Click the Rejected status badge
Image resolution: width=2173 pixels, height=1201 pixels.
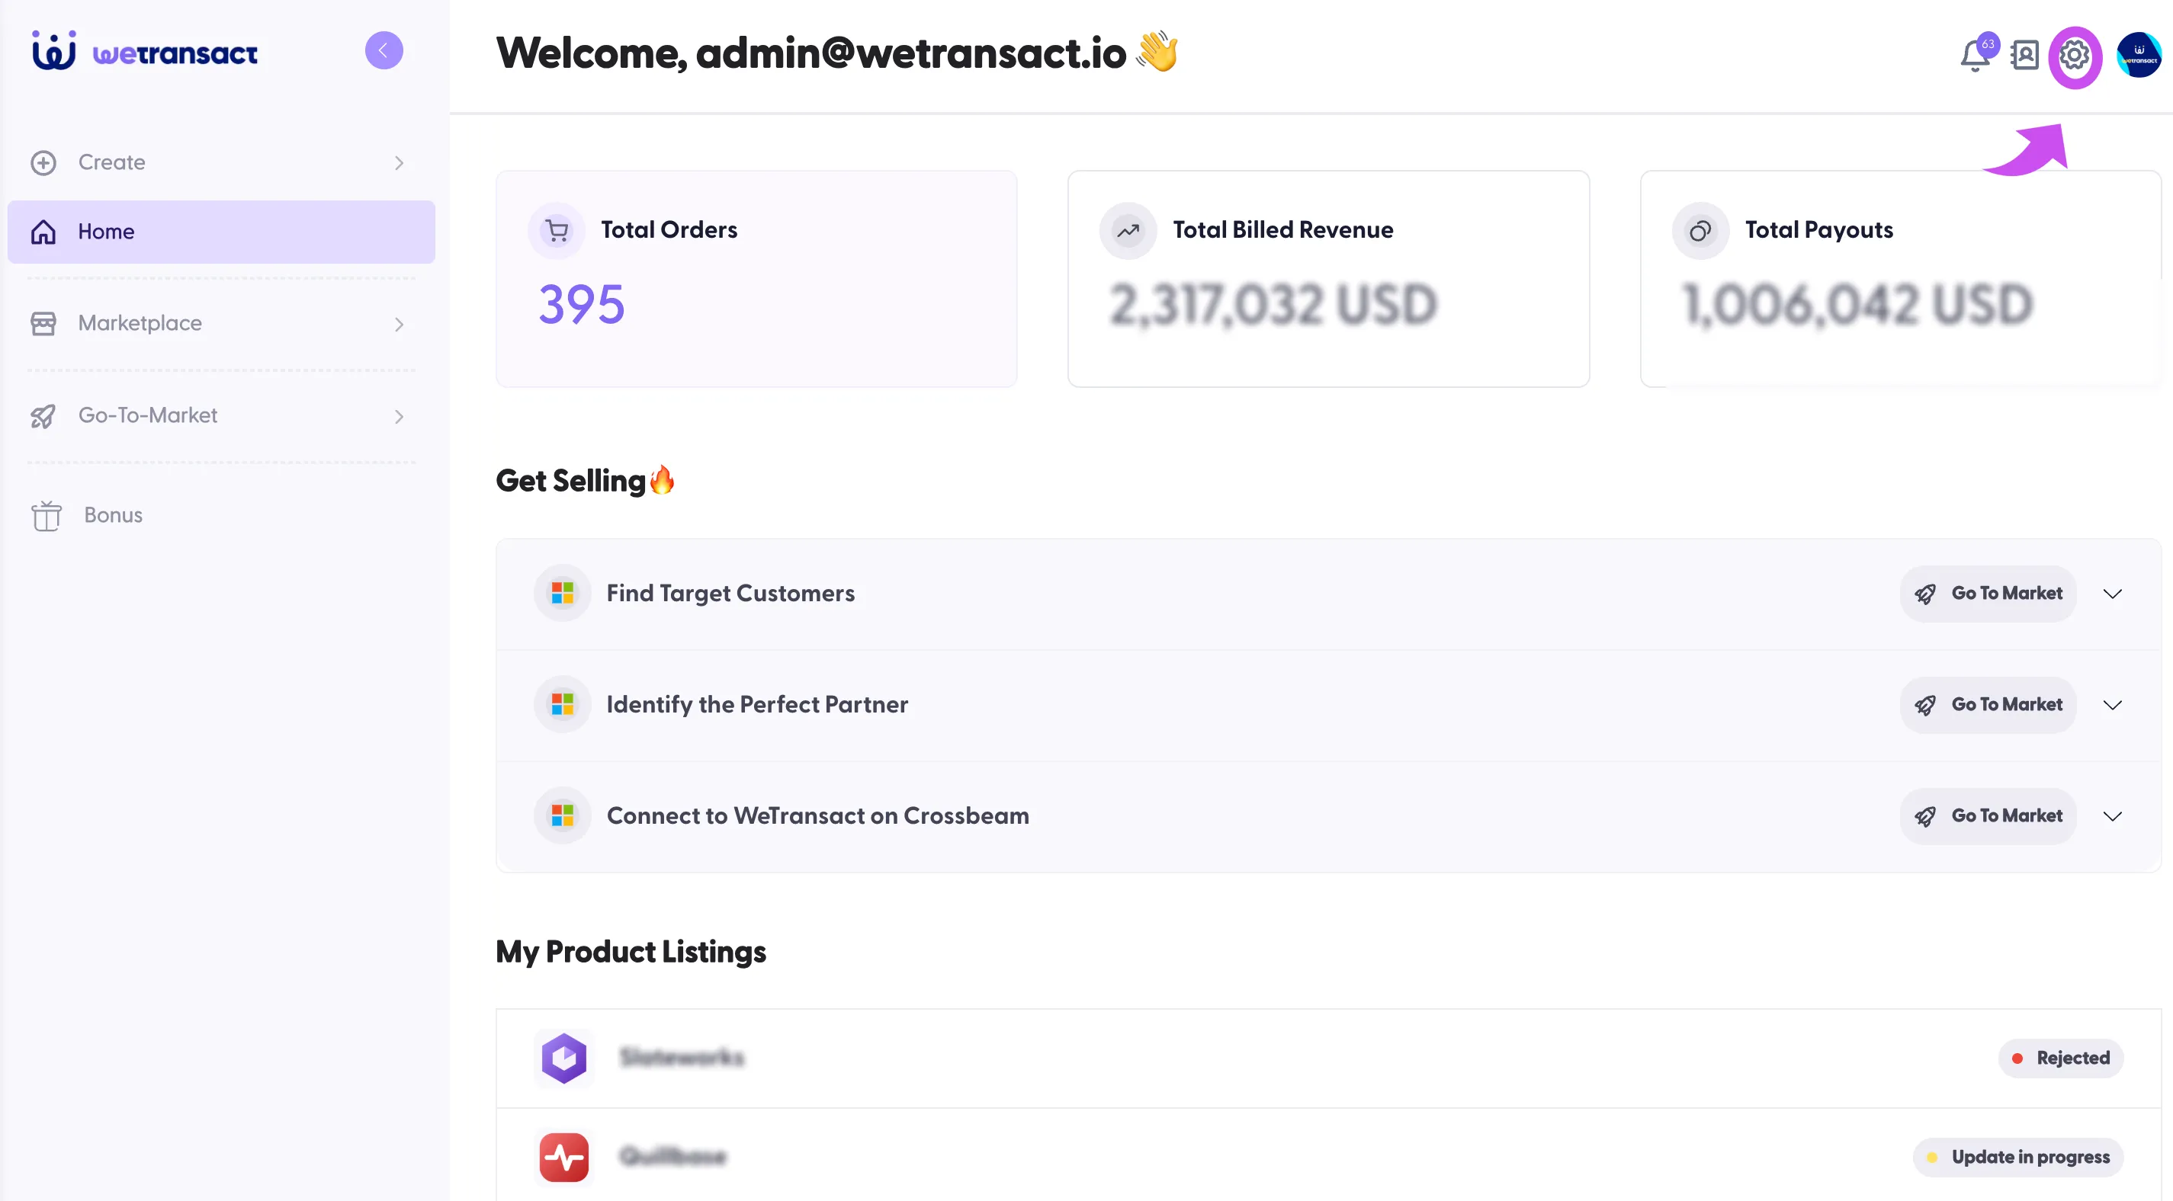[x=2060, y=1058]
